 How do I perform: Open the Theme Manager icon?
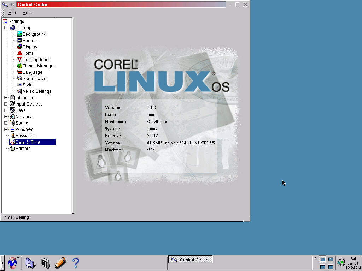point(19,66)
